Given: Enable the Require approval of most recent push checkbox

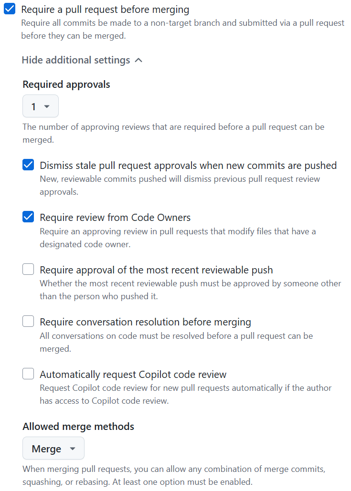Looking at the screenshot, I should click(28, 270).
